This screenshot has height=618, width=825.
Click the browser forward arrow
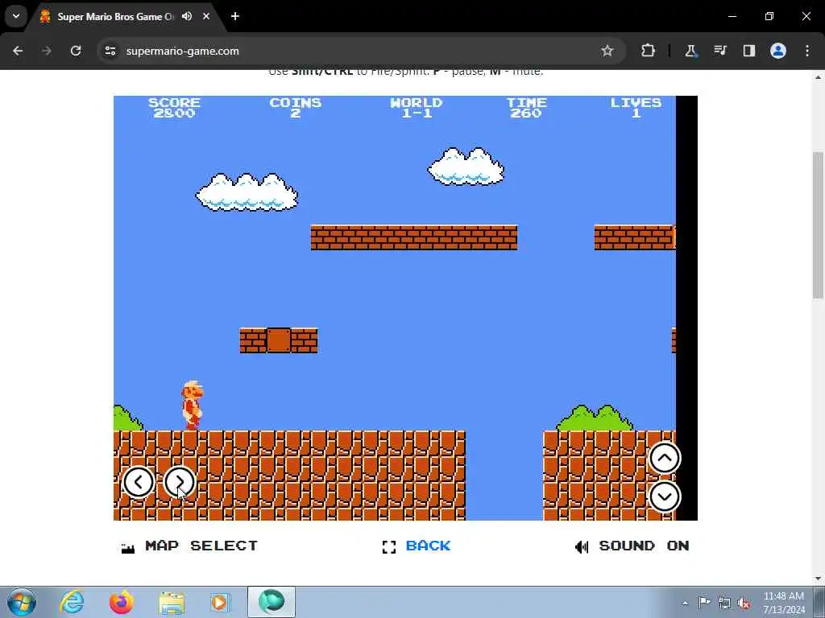point(47,51)
